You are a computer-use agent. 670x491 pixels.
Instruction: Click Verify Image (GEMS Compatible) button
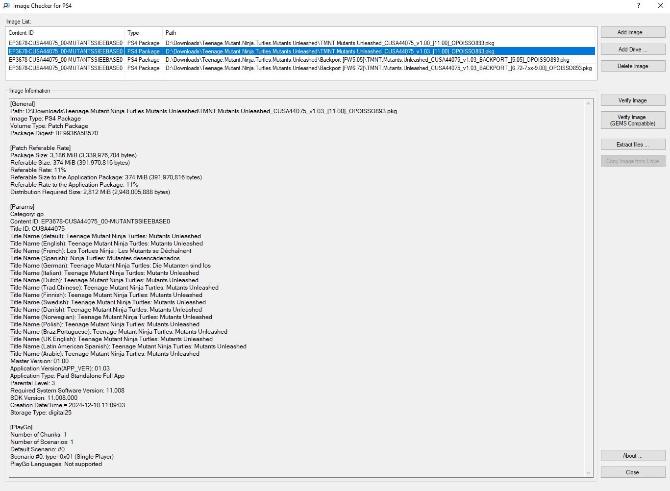pyautogui.click(x=633, y=120)
